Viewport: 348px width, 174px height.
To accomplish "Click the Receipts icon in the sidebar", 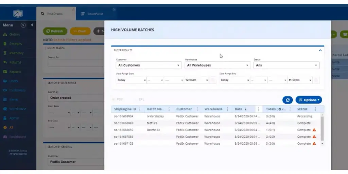I will click(5, 44).
